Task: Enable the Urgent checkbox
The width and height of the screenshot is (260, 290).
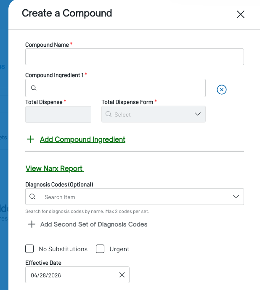Action: pos(100,249)
